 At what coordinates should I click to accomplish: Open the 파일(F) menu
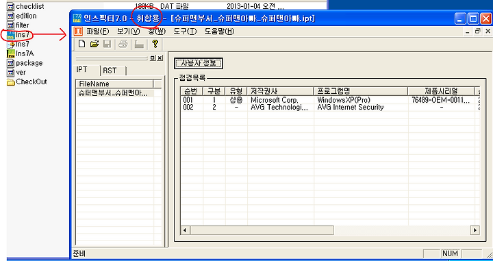click(98, 31)
